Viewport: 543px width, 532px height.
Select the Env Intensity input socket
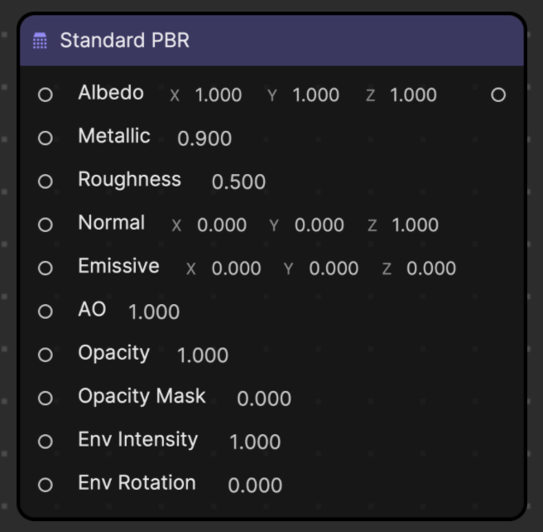click(x=46, y=441)
